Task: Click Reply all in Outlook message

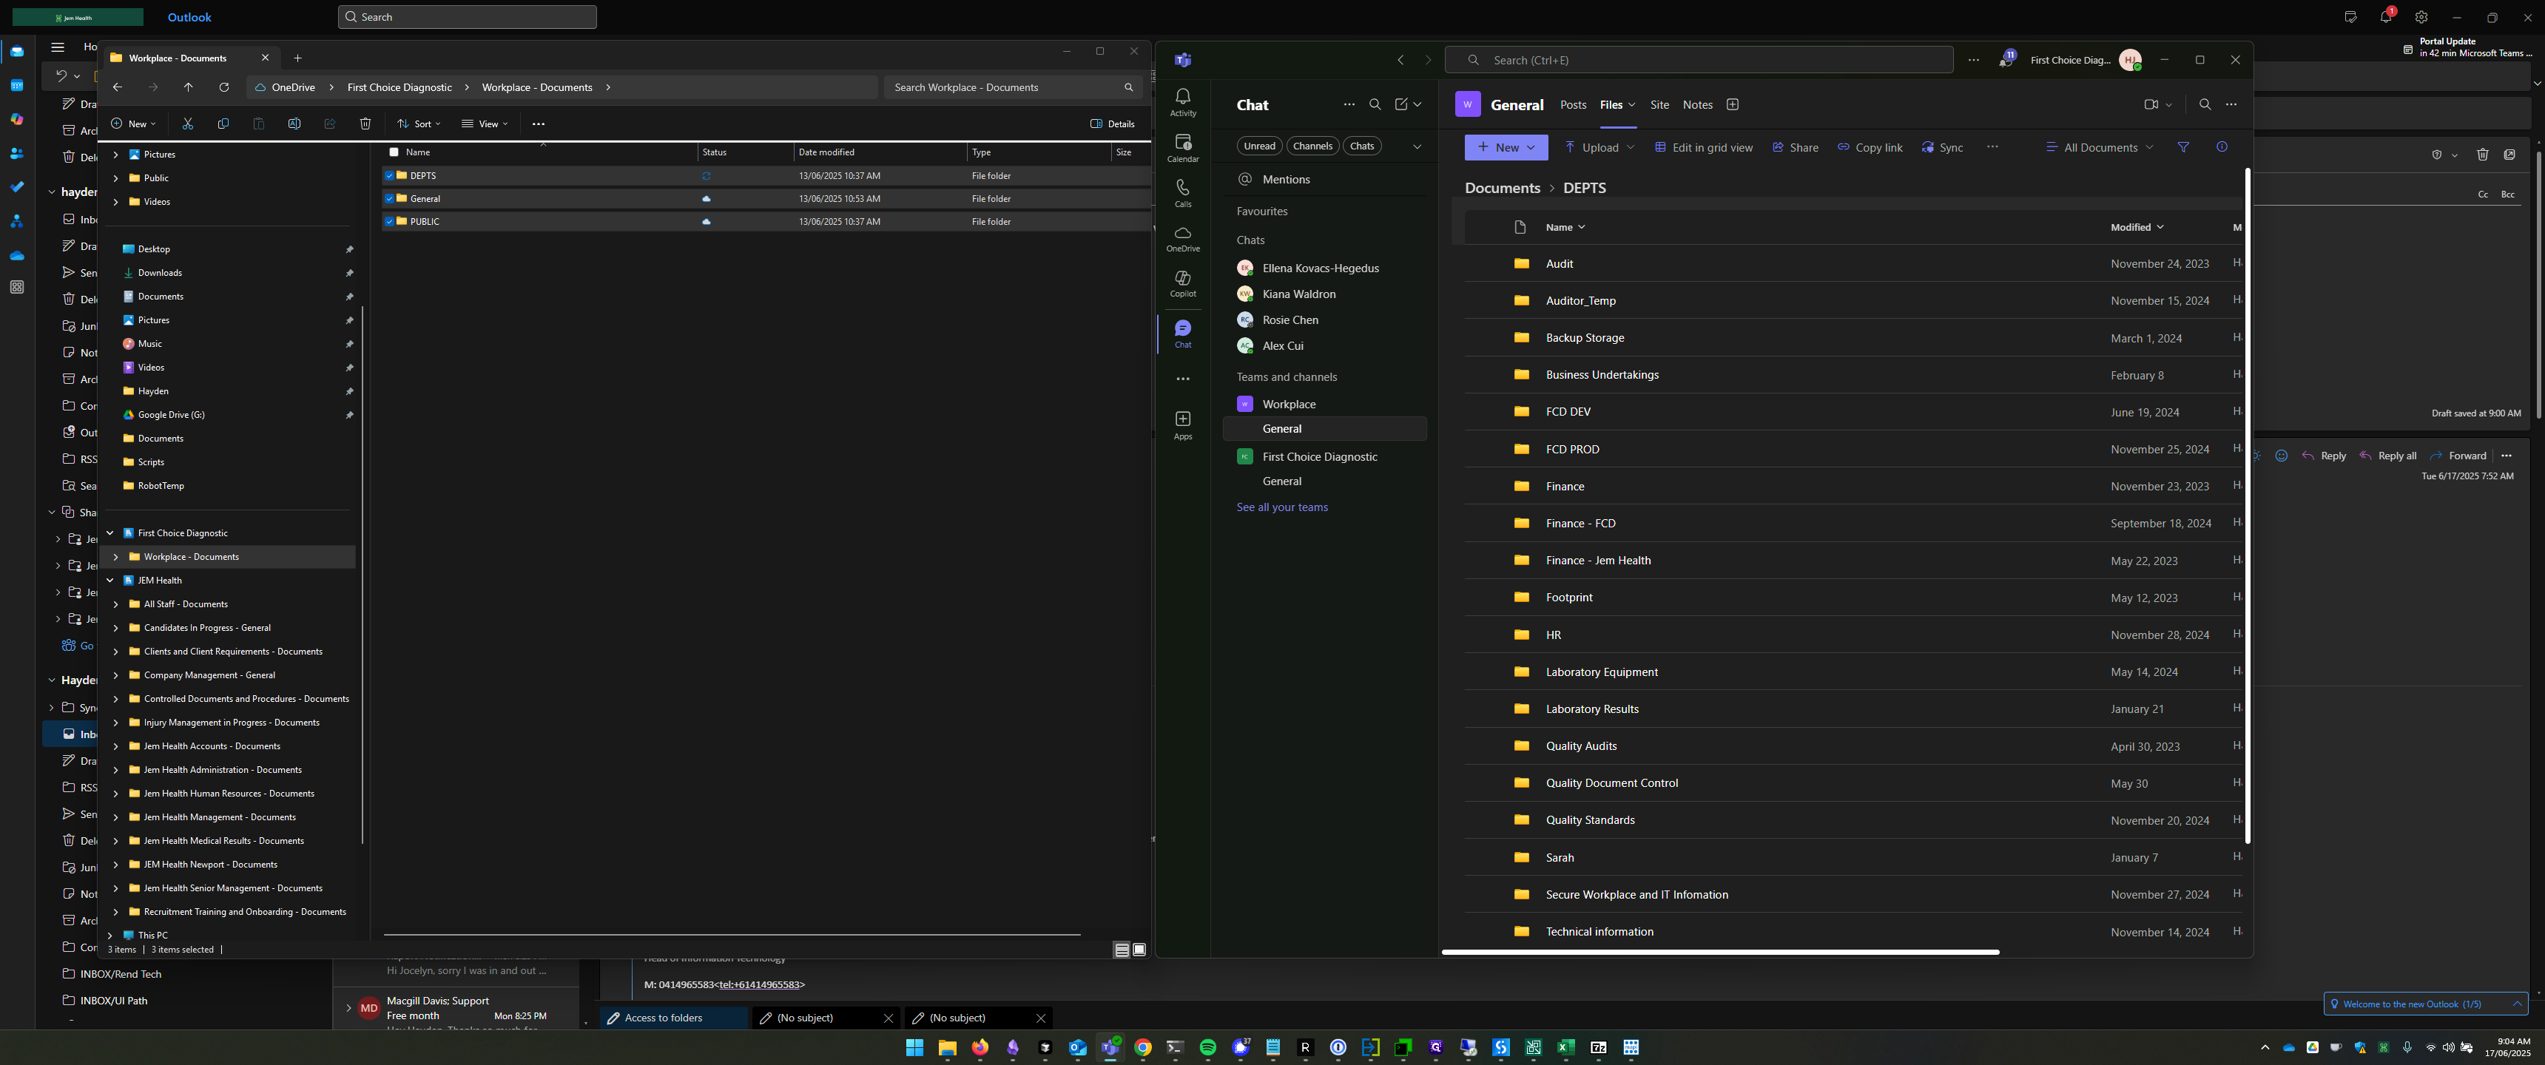Action: tap(2388, 456)
